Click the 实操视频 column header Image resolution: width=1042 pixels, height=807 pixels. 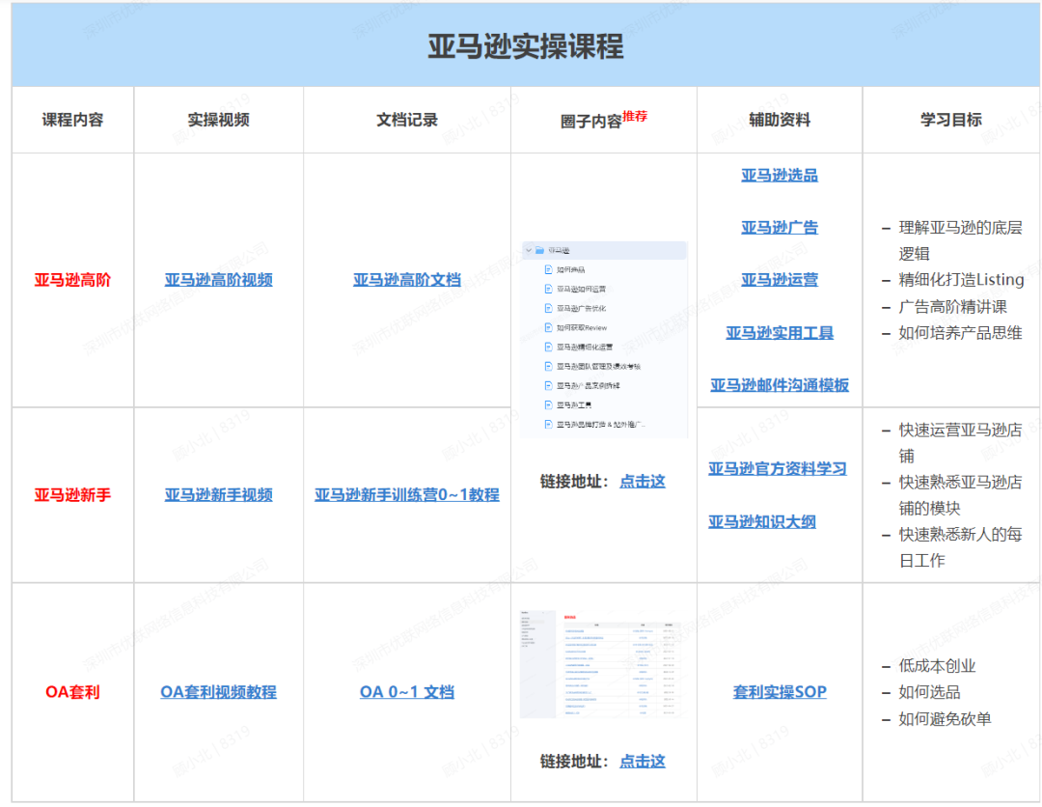point(218,120)
